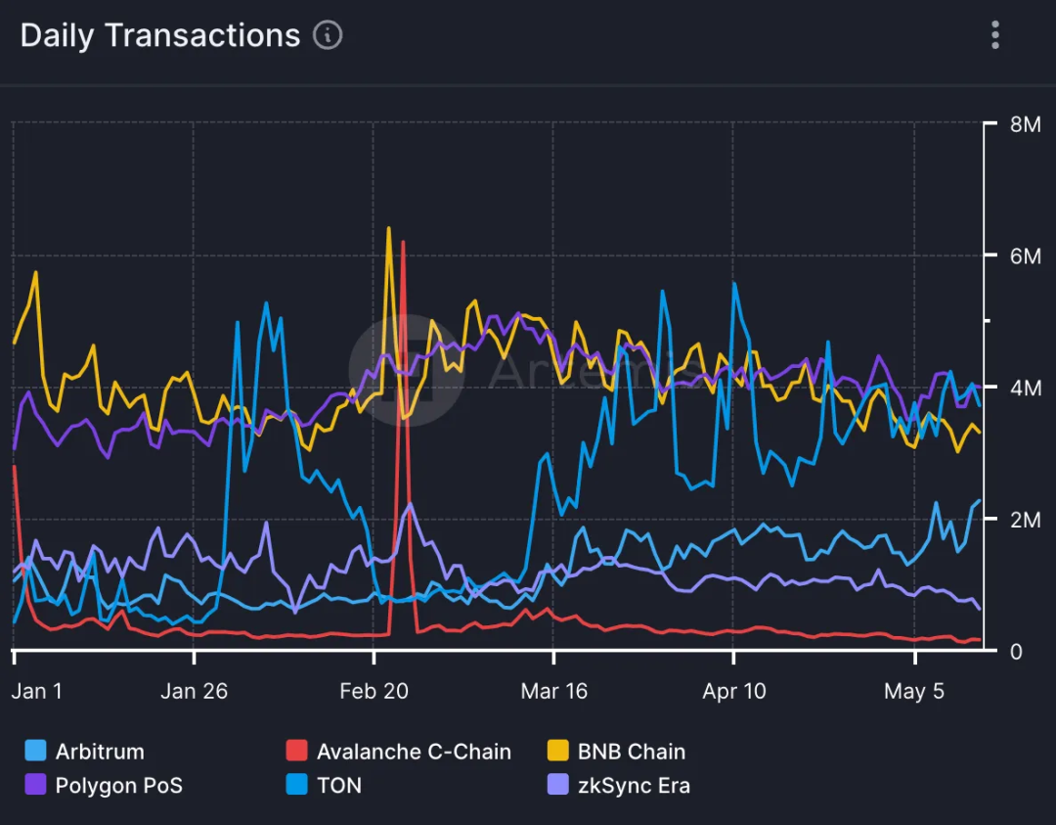Viewport: 1056px width, 825px height.
Task: Open the three-dot options menu
Action: point(994,36)
